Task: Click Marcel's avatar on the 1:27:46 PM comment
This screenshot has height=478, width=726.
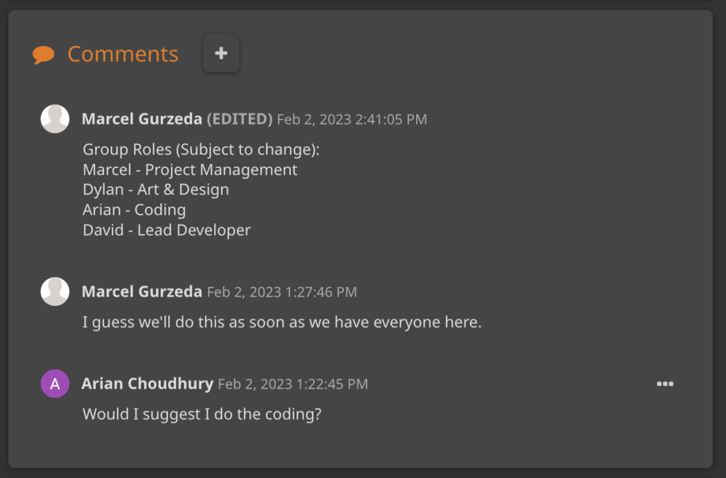Action: [55, 292]
